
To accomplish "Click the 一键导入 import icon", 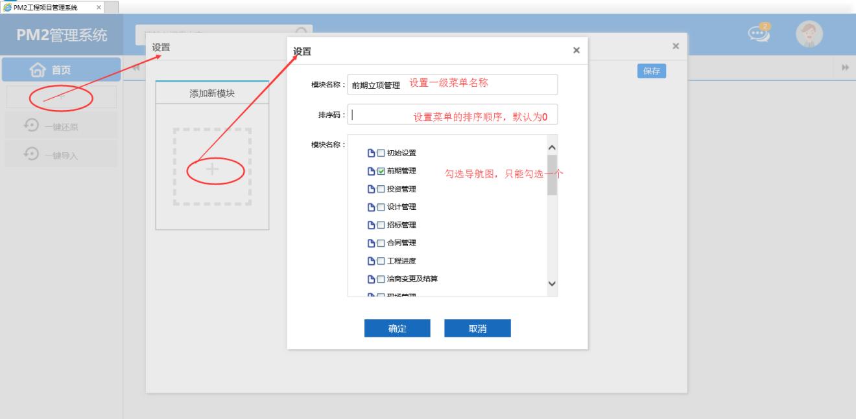I will click(x=31, y=154).
